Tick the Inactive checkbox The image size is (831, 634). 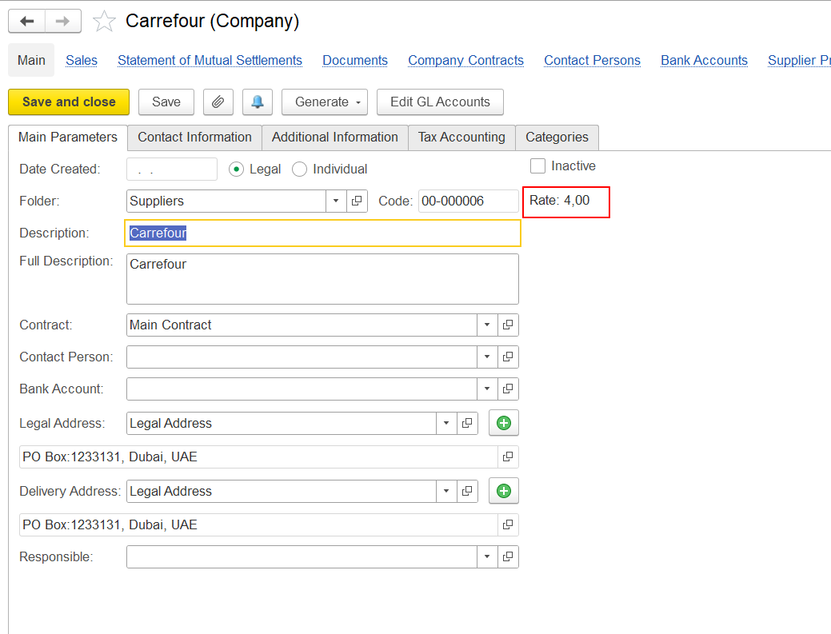[x=538, y=165]
